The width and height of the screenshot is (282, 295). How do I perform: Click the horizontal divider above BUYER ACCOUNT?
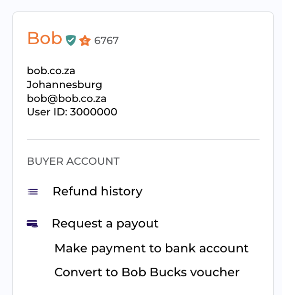click(143, 140)
